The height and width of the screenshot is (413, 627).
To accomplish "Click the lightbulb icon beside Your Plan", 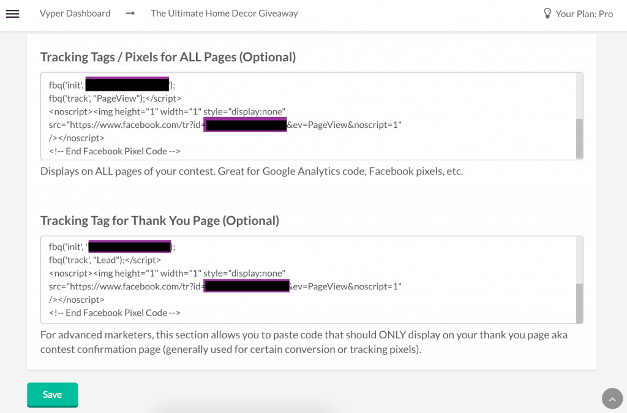I will [547, 13].
